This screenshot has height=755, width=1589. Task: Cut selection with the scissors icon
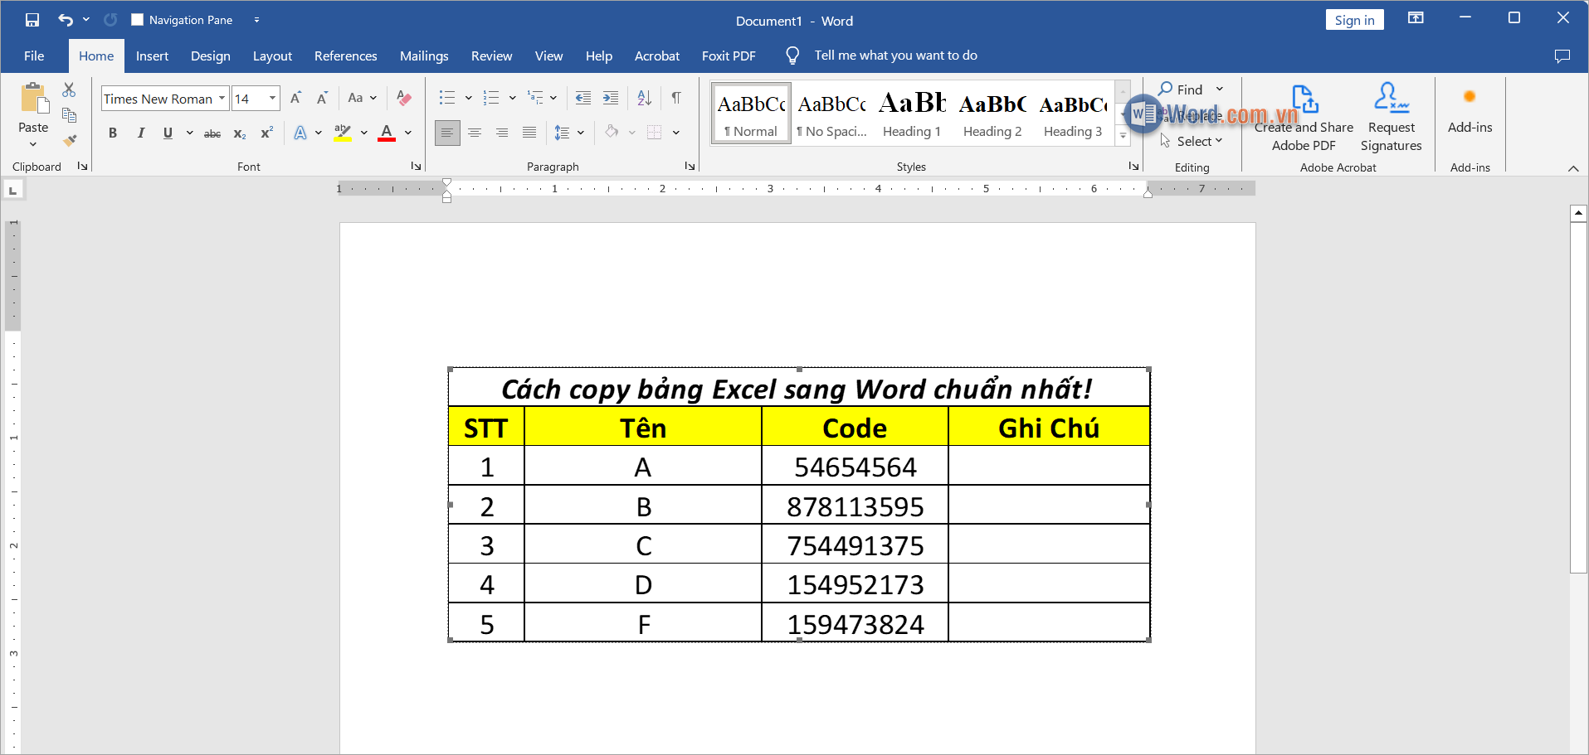(x=69, y=90)
